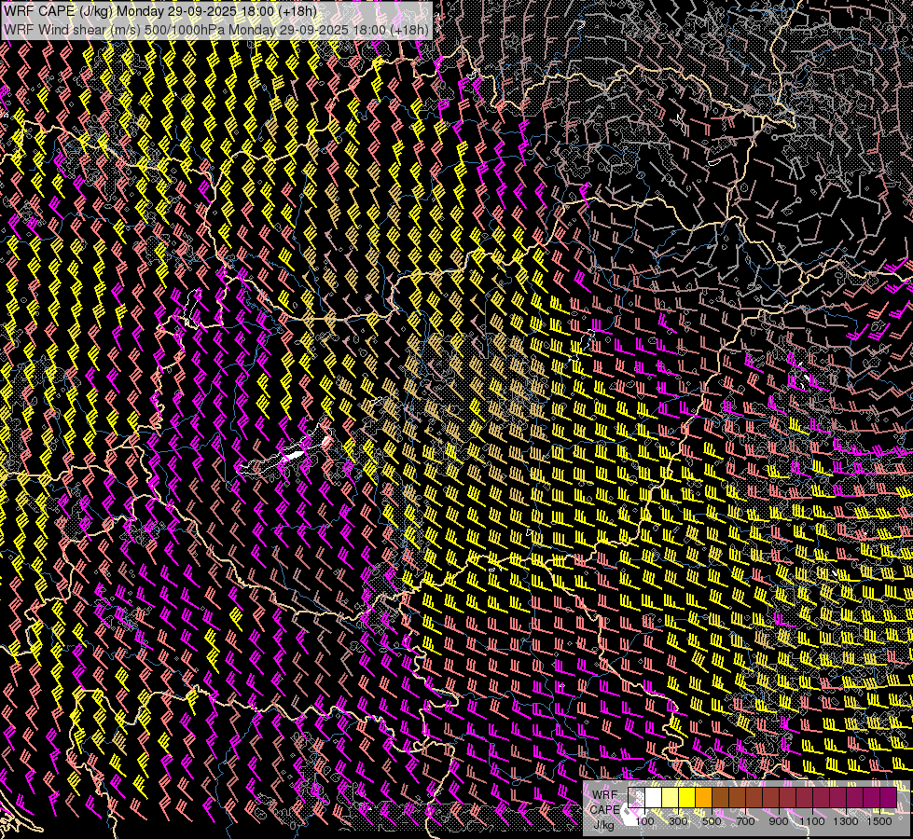This screenshot has width=913, height=839.
Task: Click the rightmost purple legend swatch
Action: (x=889, y=798)
